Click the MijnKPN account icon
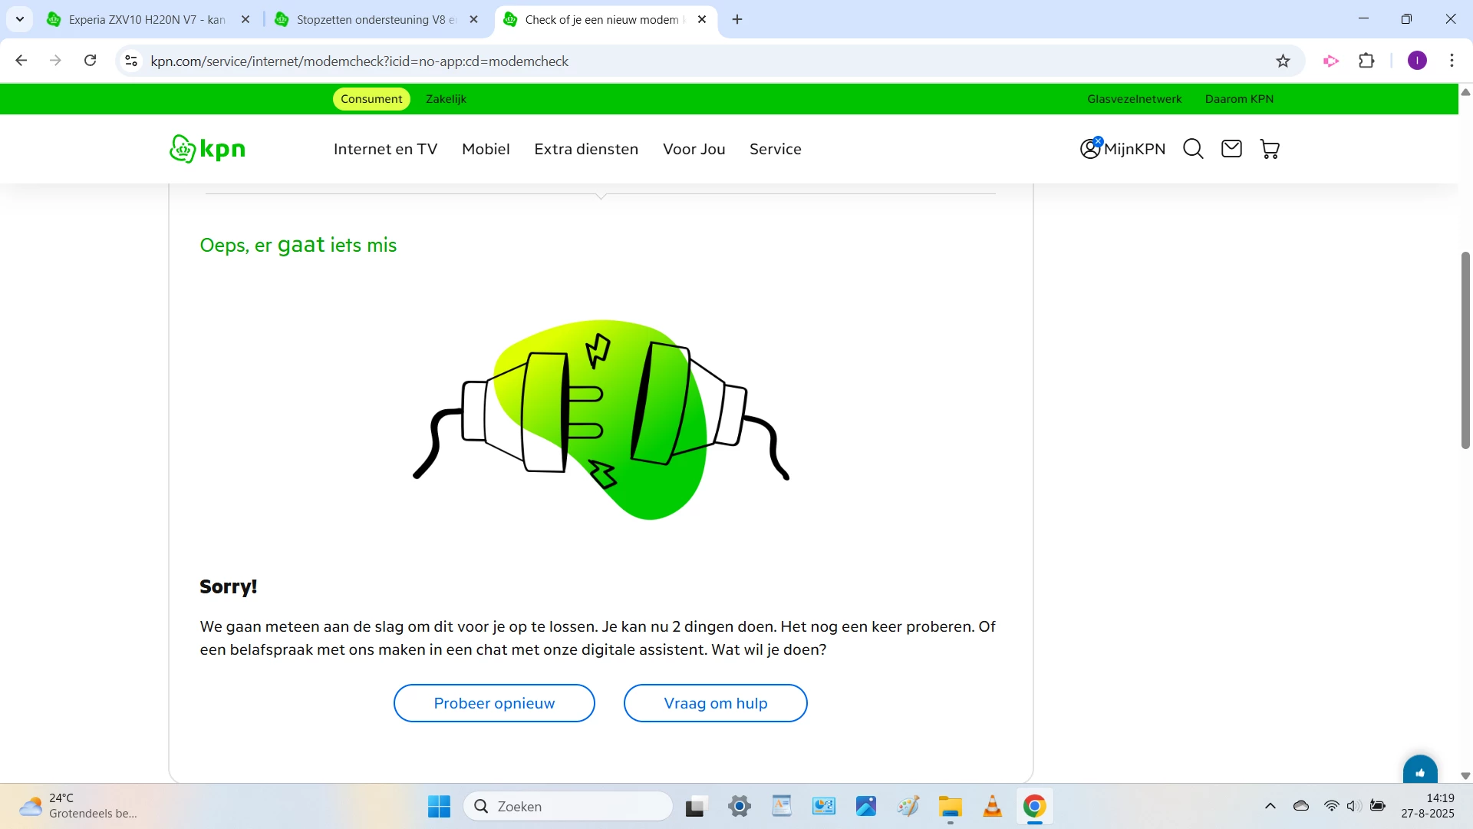Viewport: 1473px width, 829px height. click(1090, 149)
